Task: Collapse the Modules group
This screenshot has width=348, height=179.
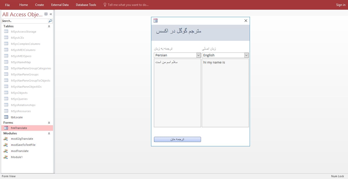Action: click(49, 133)
